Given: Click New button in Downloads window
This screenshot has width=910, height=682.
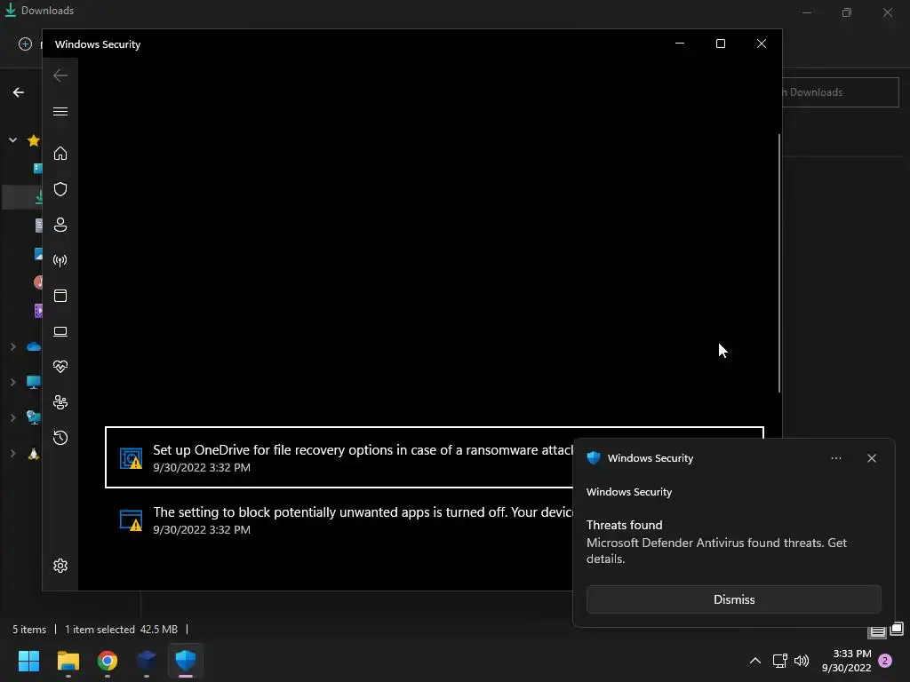Looking at the screenshot, I should 25,44.
